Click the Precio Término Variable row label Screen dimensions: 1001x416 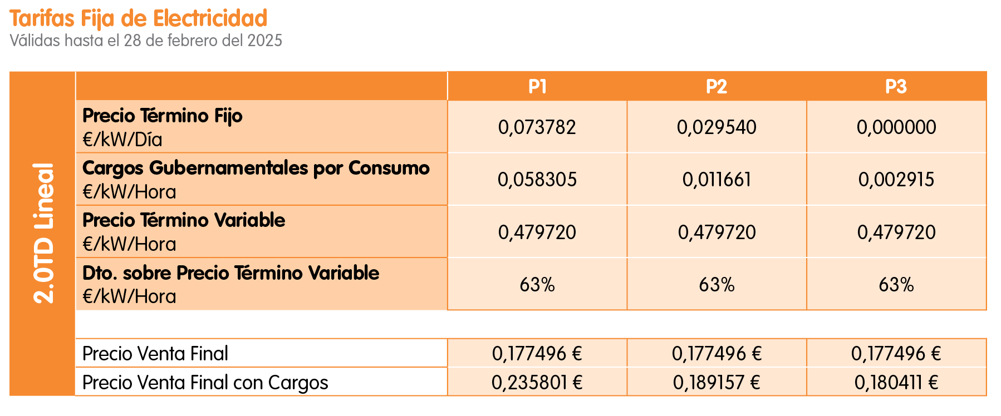click(x=184, y=220)
